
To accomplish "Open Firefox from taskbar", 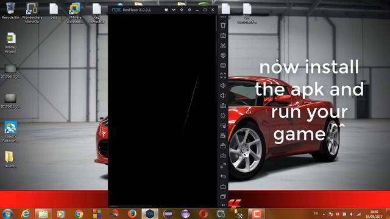I will pos(132,214).
